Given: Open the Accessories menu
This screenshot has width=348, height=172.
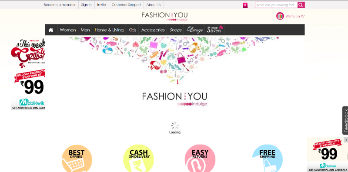Looking at the screenshot, I should (153, 30).
